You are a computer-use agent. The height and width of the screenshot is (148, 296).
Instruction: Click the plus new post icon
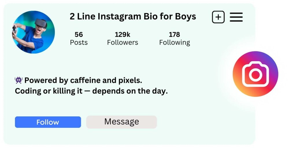[218, 17]
